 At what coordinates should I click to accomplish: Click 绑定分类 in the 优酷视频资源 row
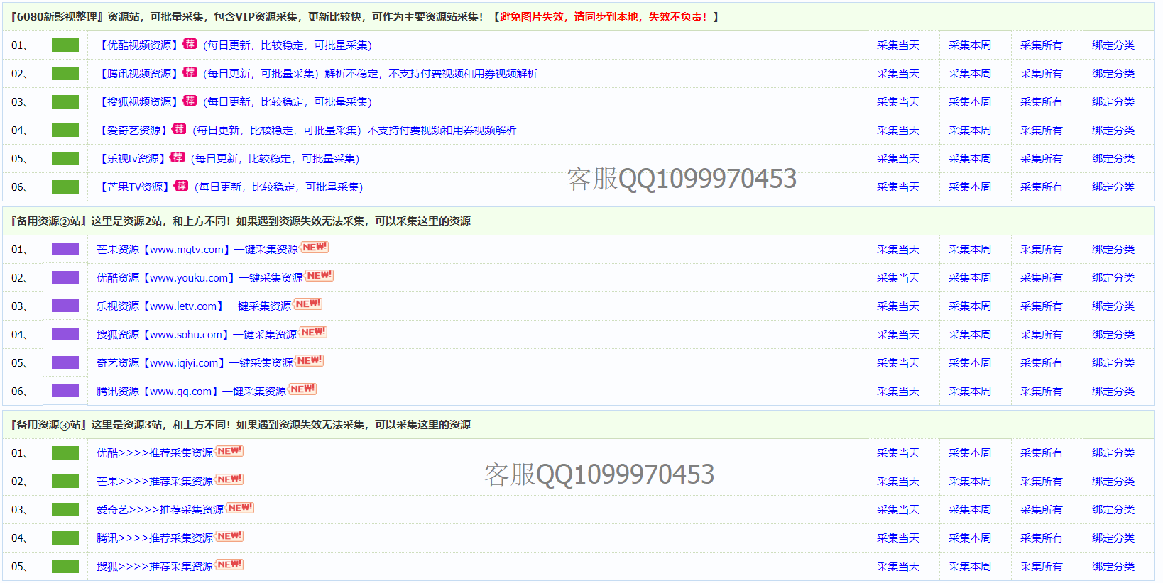point(1113,45)
